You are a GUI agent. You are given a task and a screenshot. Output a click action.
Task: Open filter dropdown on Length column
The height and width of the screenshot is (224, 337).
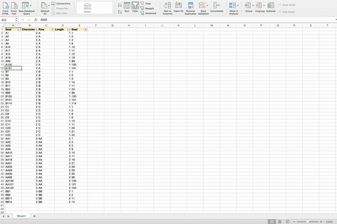pos(69,29)
